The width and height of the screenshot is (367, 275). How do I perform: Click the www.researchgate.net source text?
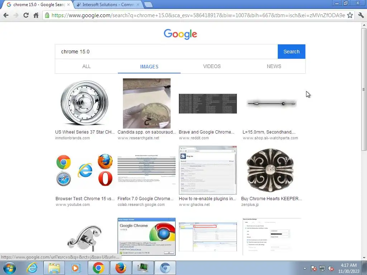click(x=138, y=138)
